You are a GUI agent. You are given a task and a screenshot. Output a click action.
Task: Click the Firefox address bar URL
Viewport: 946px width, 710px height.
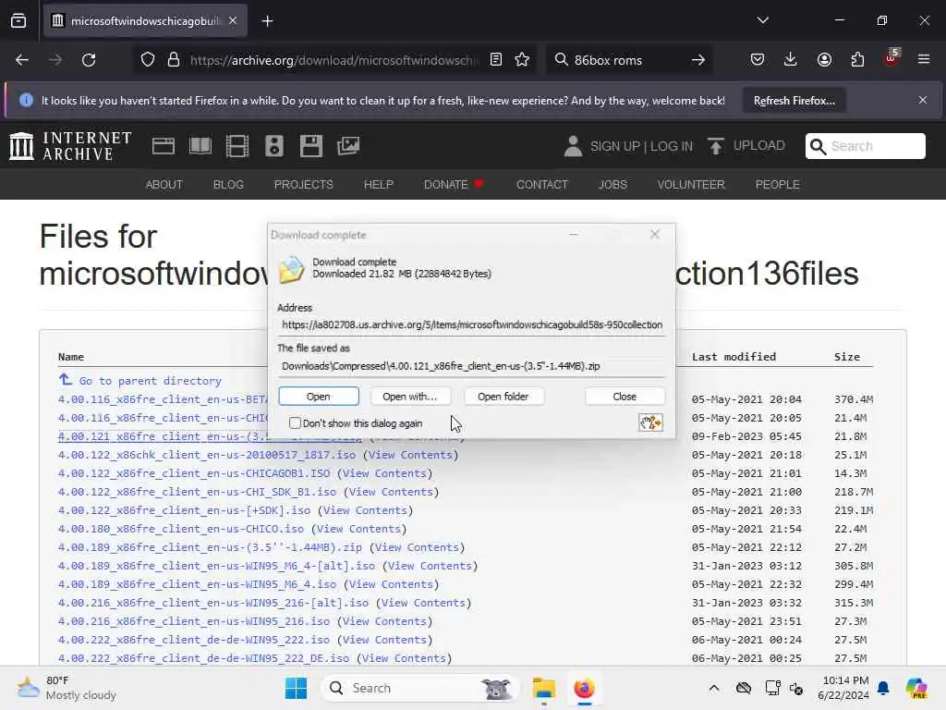(334, 60)
